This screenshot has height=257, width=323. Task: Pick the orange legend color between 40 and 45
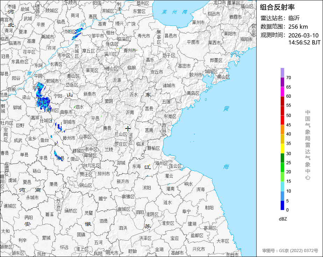click(282, 130)
